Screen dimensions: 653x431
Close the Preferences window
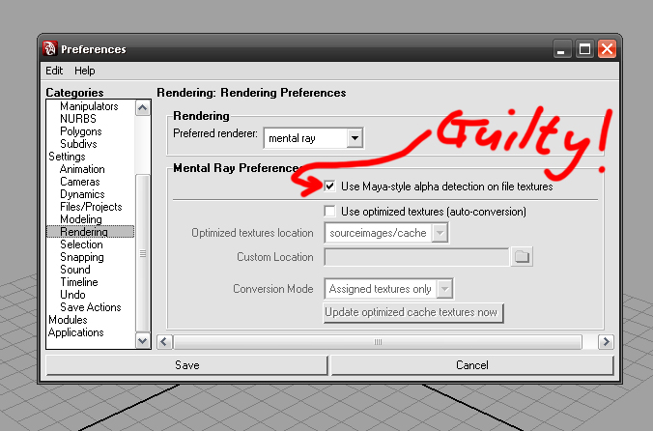click(x=607, y=49)
